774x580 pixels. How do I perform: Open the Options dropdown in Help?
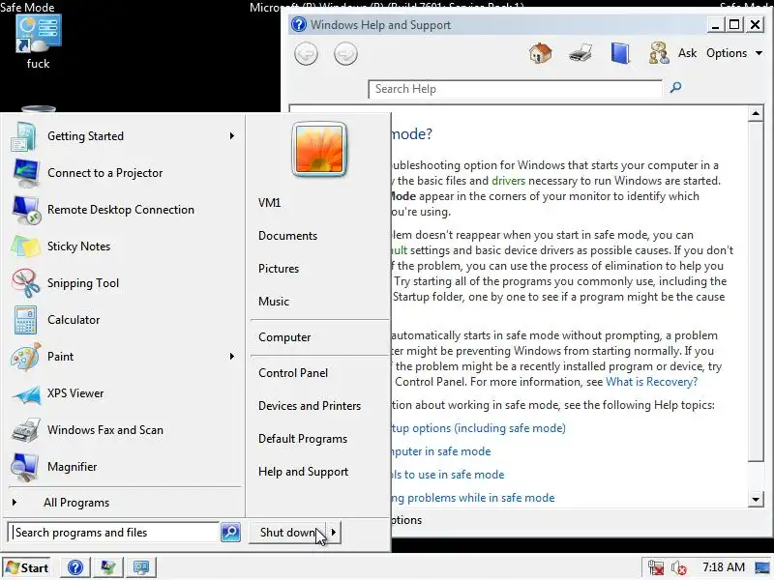tap(734, 53)
